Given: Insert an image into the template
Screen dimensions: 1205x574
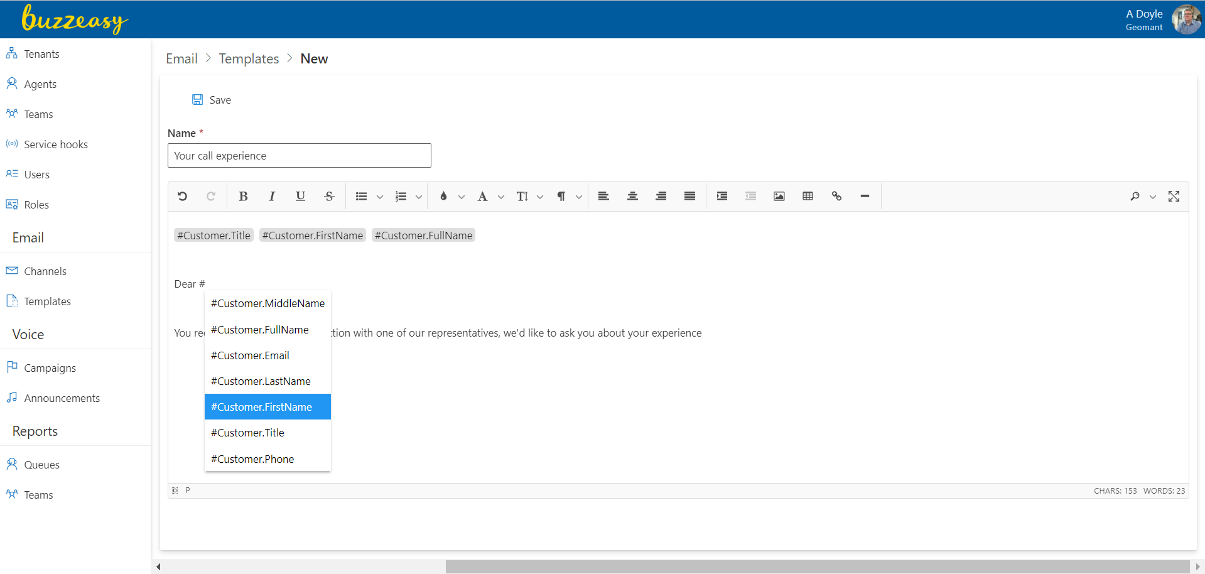Looking at the screenshot, I should (x=779, y=196).
